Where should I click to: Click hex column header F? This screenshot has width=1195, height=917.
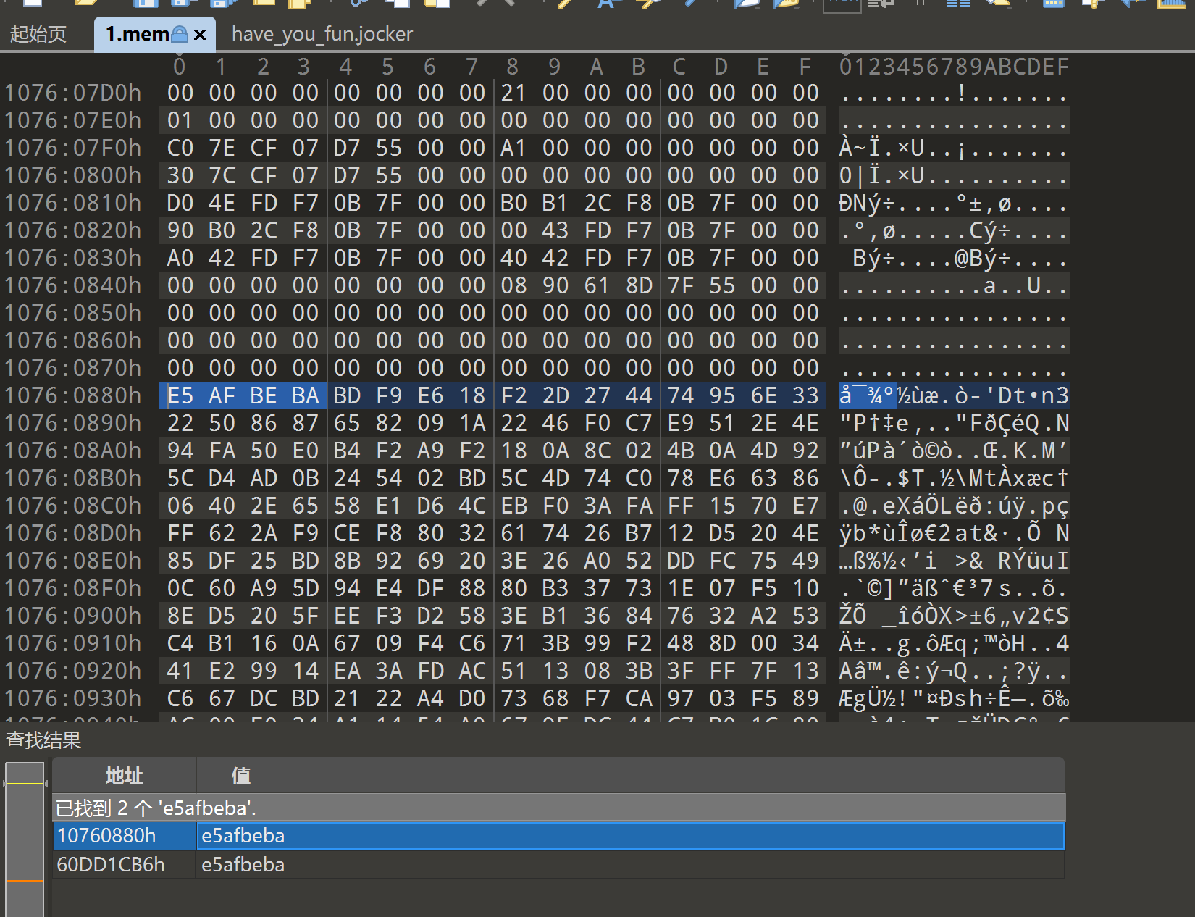[805, 67]
